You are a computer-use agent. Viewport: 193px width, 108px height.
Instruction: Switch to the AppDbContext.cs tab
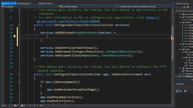coord(46,3)
